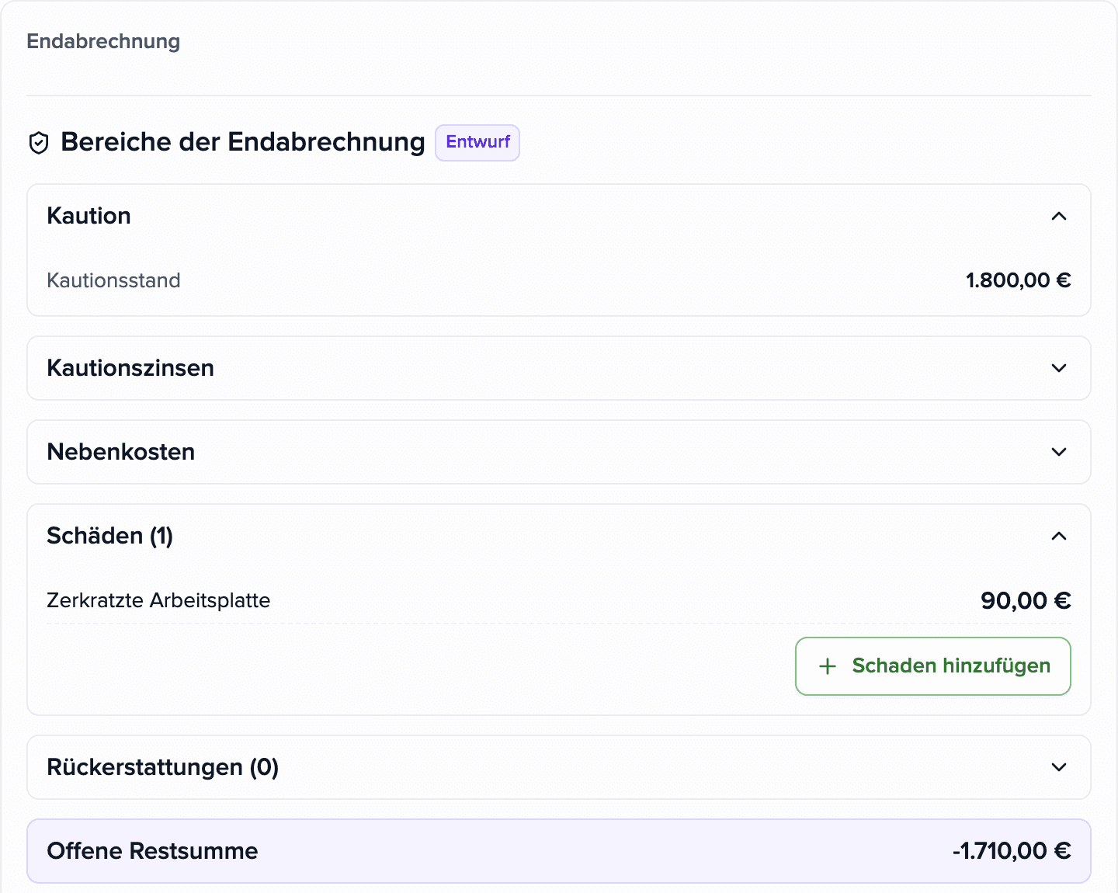Click the -1.710,00 € remaining total
This screenshot has width=1118, height=893.
click(1012, 851)
